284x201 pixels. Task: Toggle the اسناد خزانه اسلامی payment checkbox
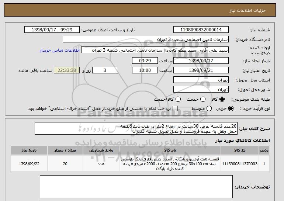pyautogui.click(x=175, y=108)
